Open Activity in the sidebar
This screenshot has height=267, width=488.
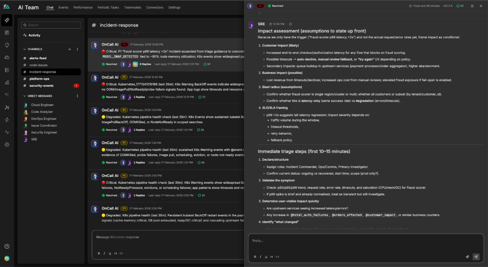click(34, 35)
